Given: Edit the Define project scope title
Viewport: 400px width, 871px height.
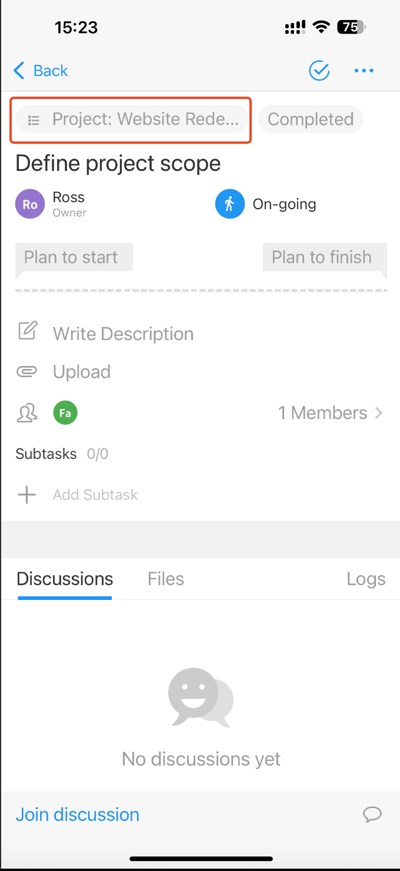Looking at the screenshot, I should pyautogui.click(x=118, y=163).
